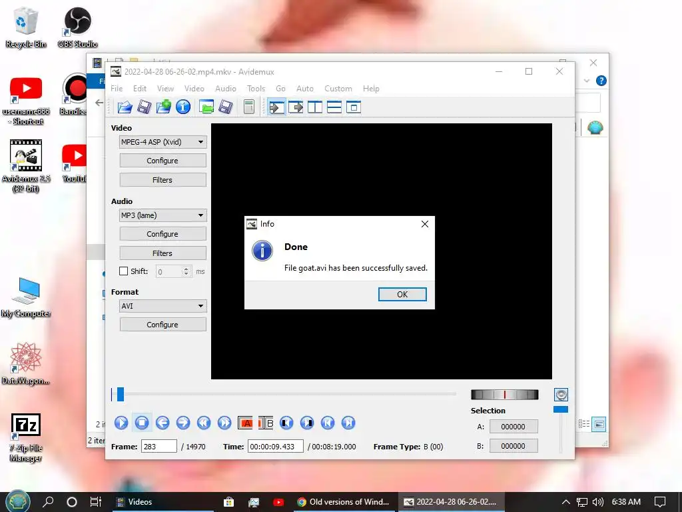Click the Time position input field

click(x=275, y=446)
